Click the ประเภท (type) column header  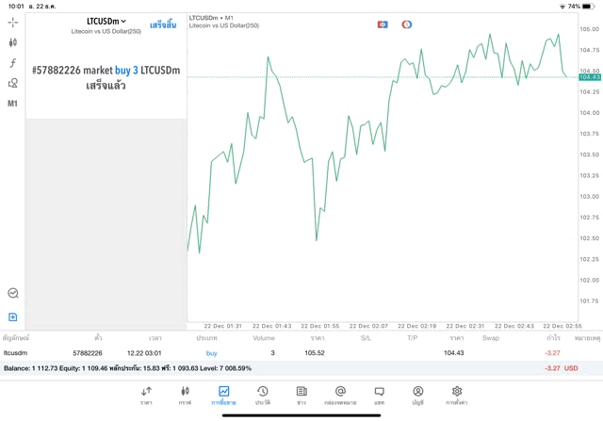click(206, 338)
